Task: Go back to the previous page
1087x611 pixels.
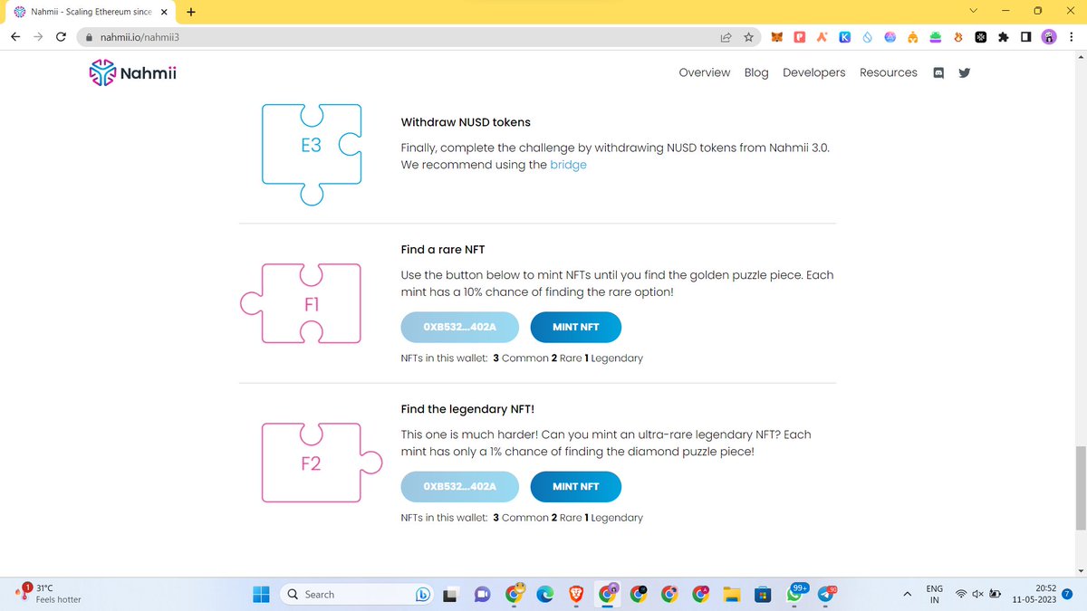Action: click(15, 37)
